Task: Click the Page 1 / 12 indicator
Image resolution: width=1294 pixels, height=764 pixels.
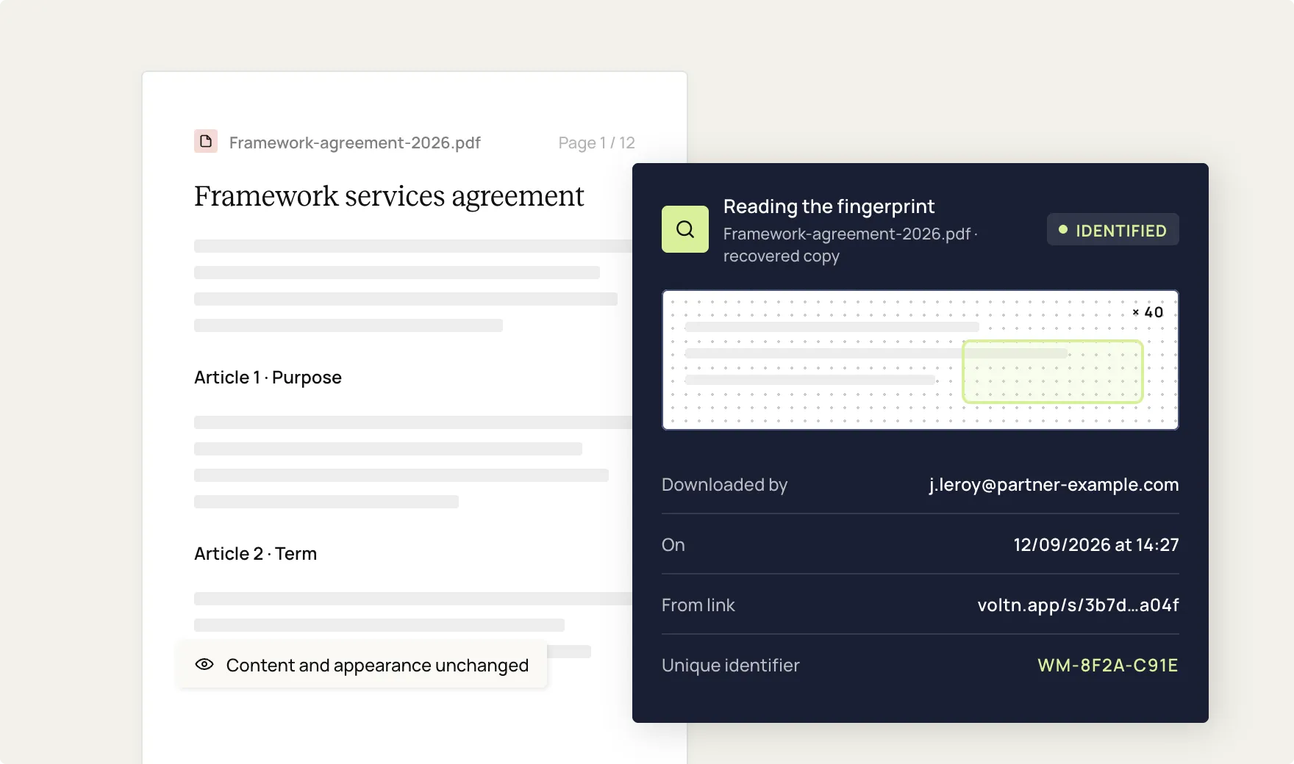Action: point(596,143)
